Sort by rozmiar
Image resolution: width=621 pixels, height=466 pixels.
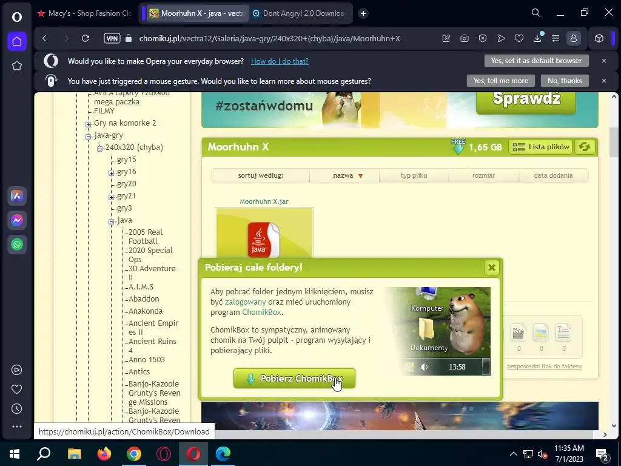tap(483, 175)
